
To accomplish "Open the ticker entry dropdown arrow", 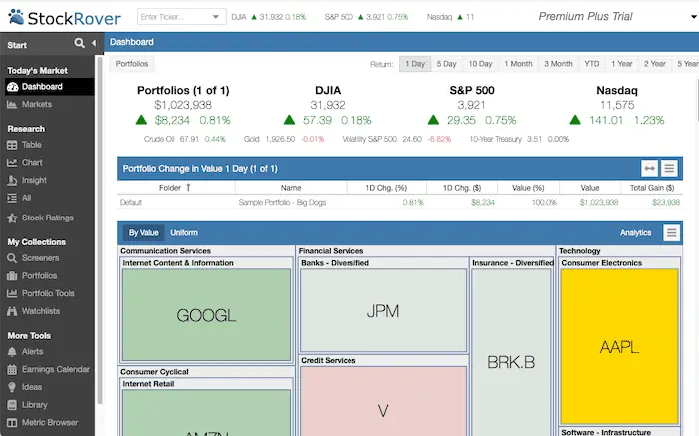I will (216, 17).
